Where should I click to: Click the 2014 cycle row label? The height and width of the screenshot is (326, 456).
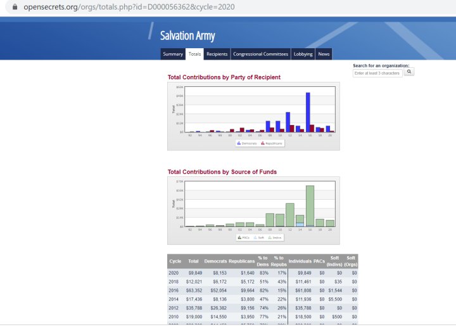coord(174,299)
